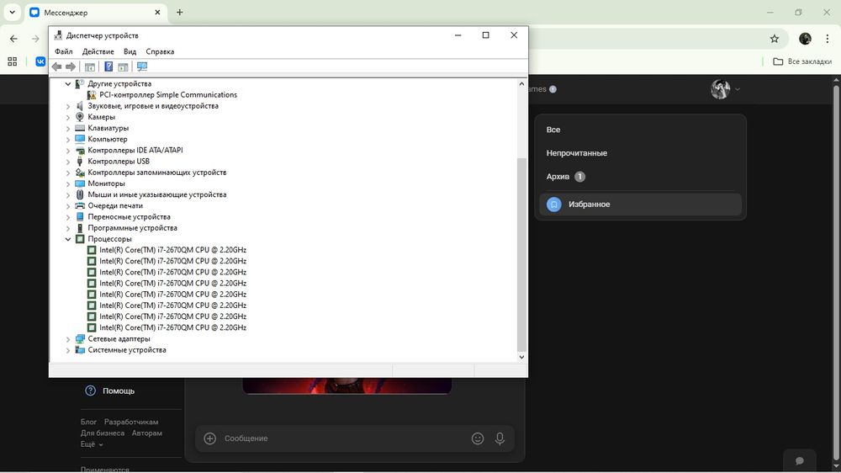Viewport: 841px width, 473px height.
Task: Scan for hardware changes via monitor icon
Action: [x=142, y=66]
